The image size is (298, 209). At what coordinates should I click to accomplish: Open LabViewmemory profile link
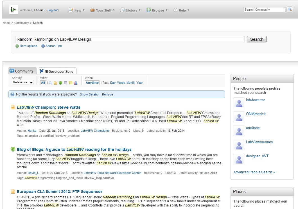(x=259, y=142)
